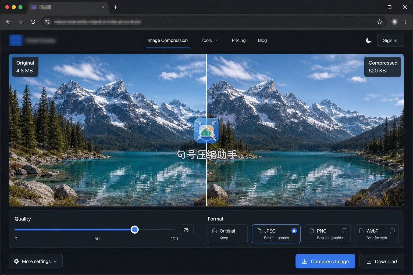Toggle dark mode with the moon icon

point(368,40)
